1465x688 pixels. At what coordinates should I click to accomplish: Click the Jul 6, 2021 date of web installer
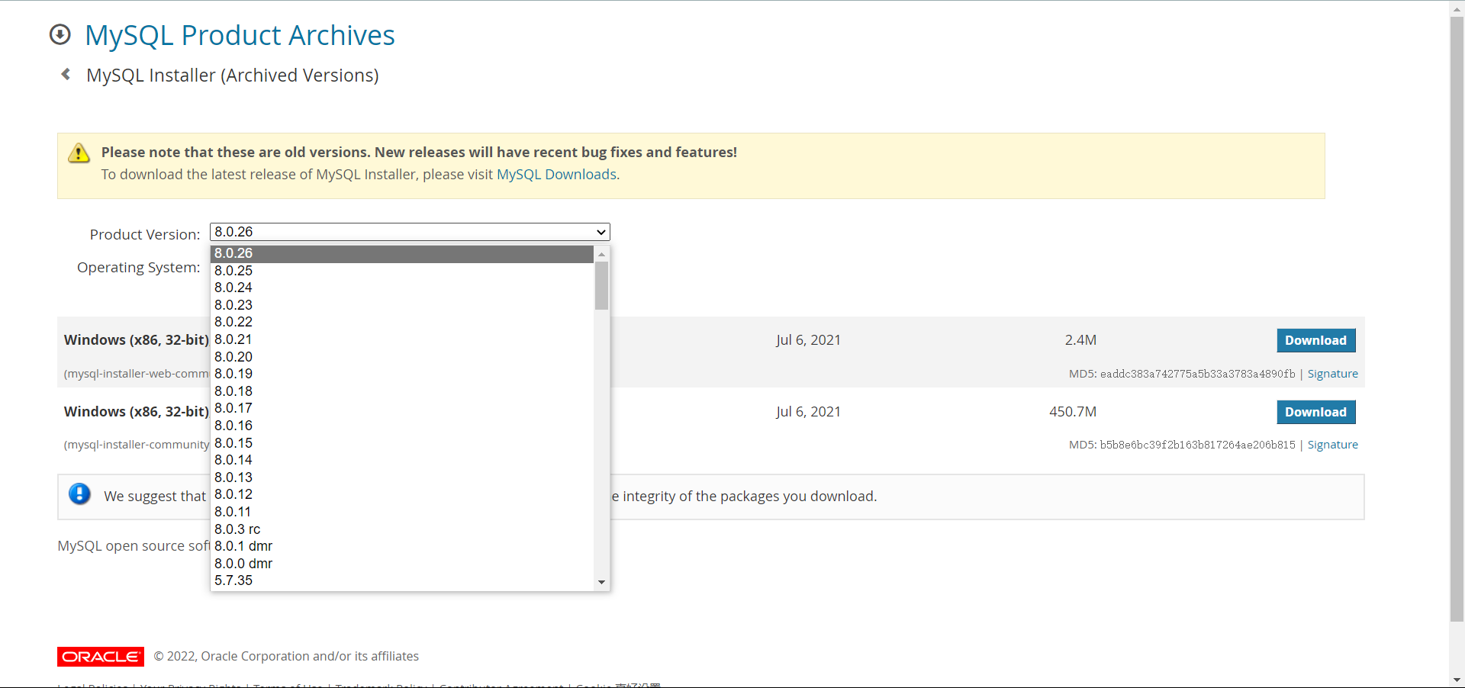808,340
